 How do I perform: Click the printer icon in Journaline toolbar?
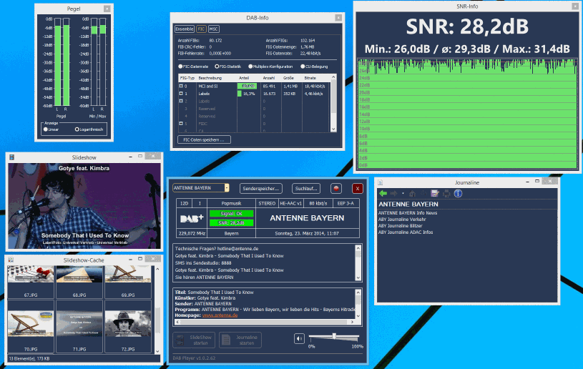(446, 193)
